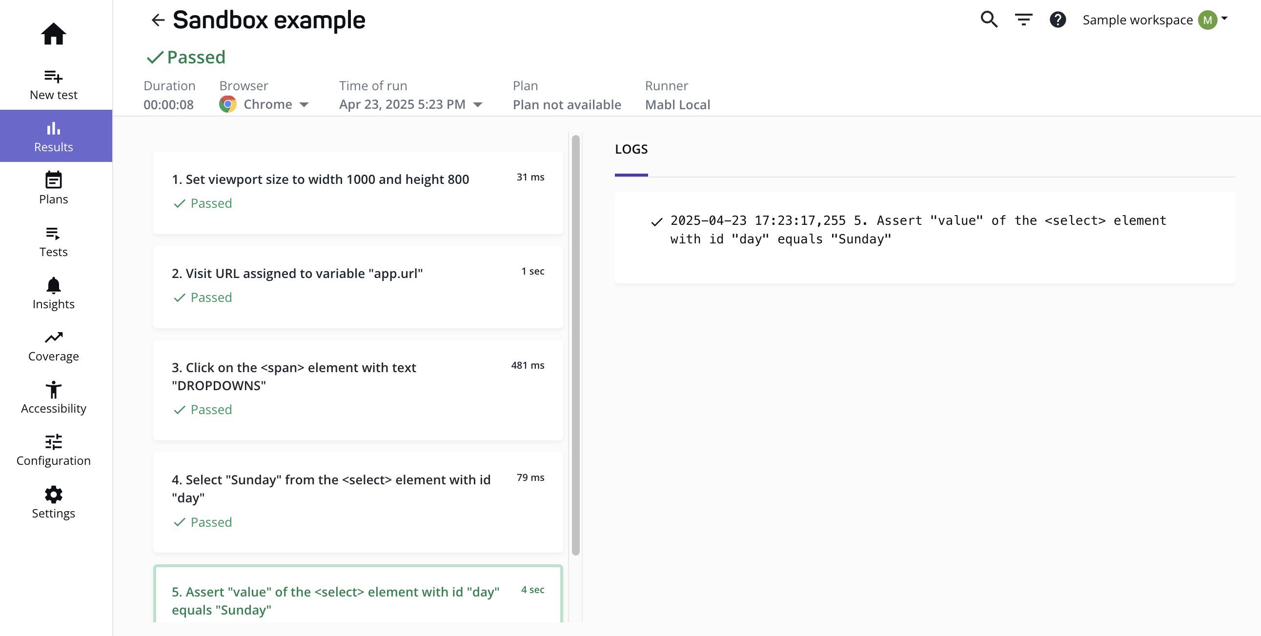The width and height of the screenshot is (1261, 636).
Task: Click the help question mark icon
Action: click(x=1058, y=20)
